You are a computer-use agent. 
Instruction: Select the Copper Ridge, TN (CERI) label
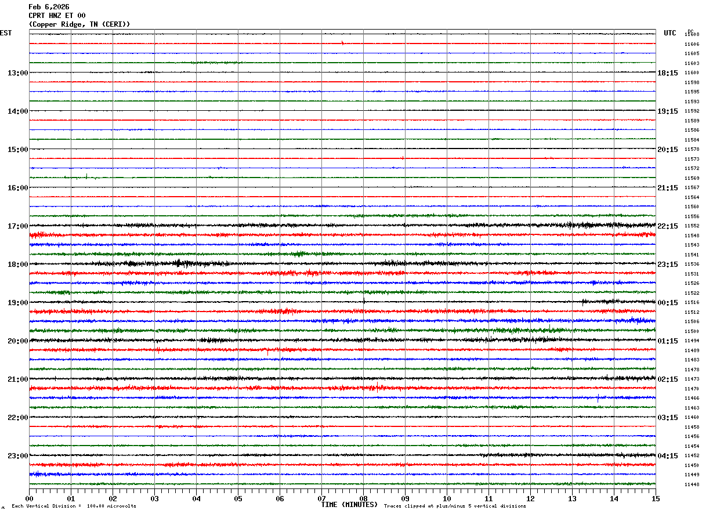pos(79,24)
